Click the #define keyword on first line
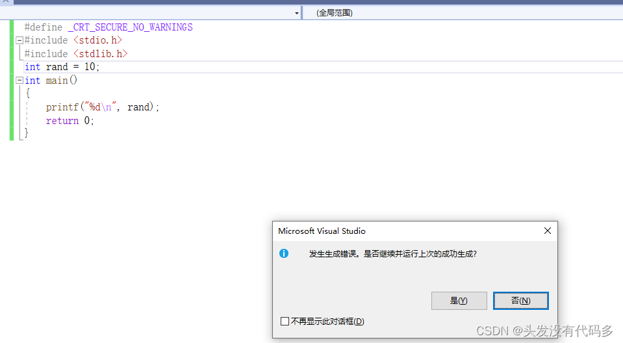This screenshot has height=343, width=623. pos(44,27)
